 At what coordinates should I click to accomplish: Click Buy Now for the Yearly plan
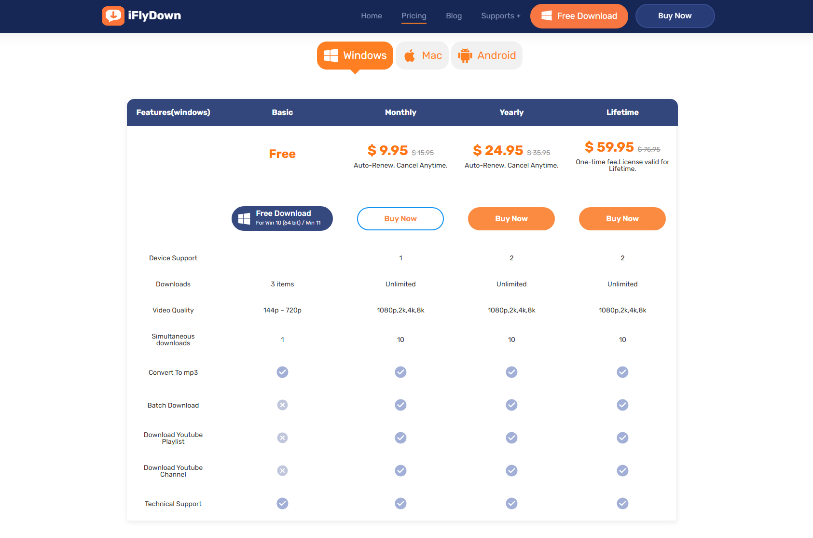pos(511,219)
